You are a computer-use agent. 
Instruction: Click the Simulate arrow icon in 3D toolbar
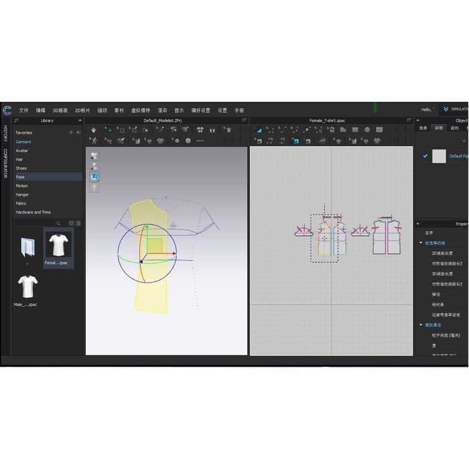pos(94,130)
